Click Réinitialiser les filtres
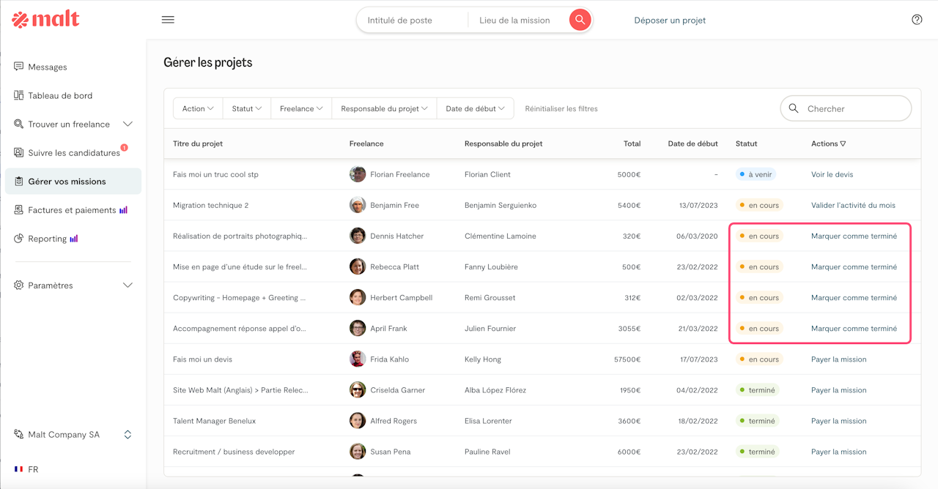Image resolution: width=938 pixels, height=489 pixels. [x=561, y=108]
